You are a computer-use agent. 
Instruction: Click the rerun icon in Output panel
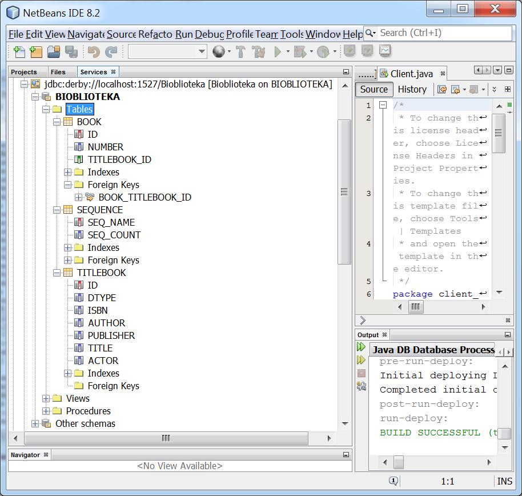click(361, 347)
